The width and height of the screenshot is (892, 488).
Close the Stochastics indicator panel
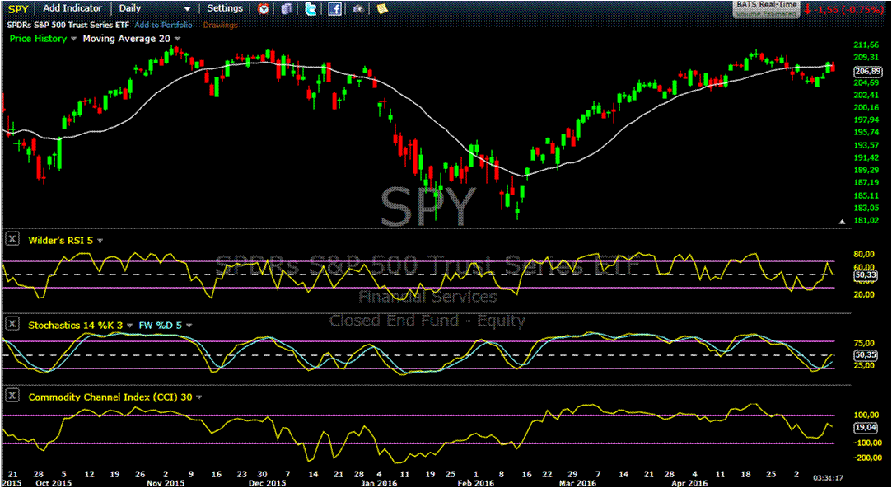point(12,325)
